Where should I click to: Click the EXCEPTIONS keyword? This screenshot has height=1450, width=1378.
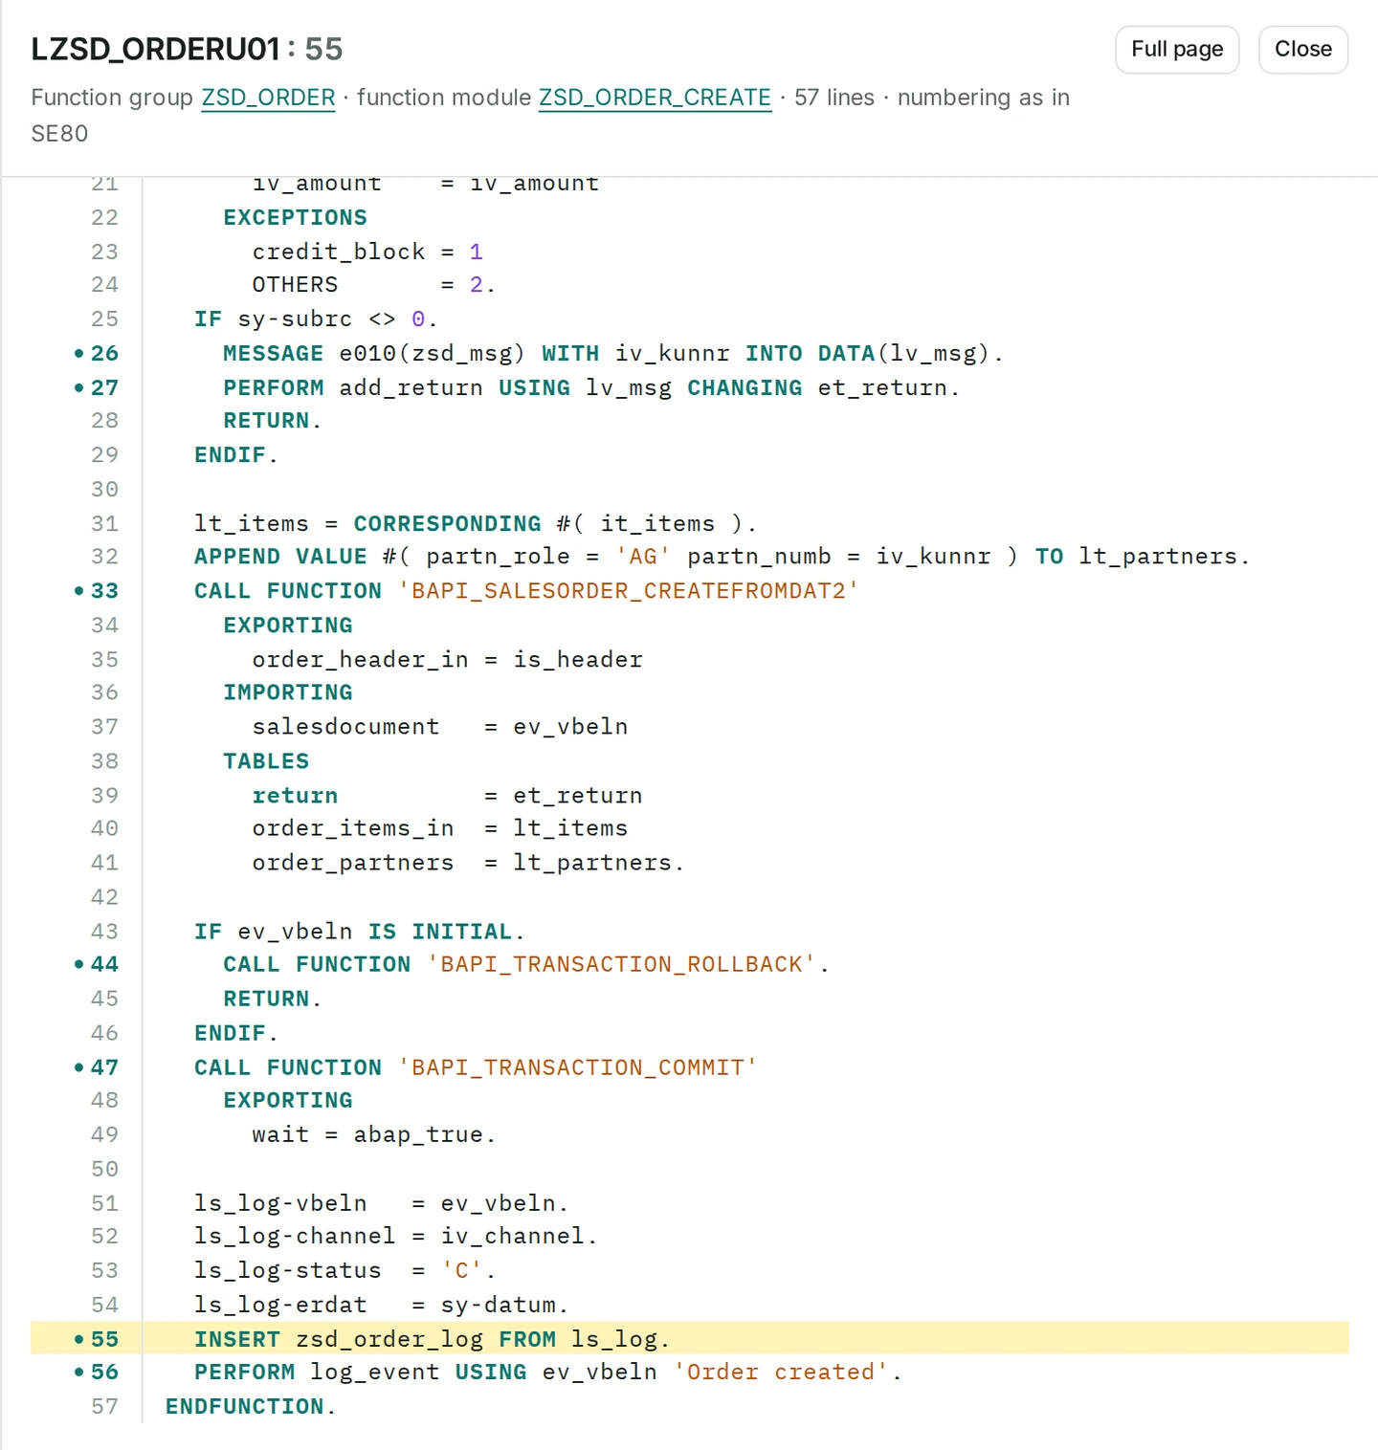point(295,217)
